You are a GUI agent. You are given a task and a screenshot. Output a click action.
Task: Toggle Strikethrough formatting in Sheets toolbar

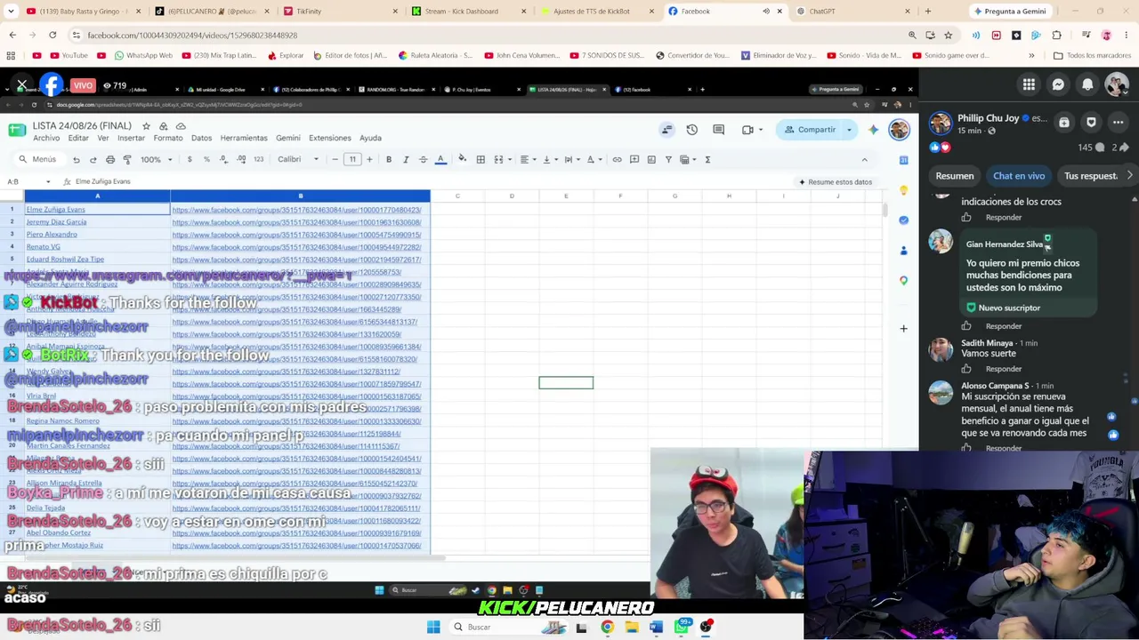click(423, 160)
